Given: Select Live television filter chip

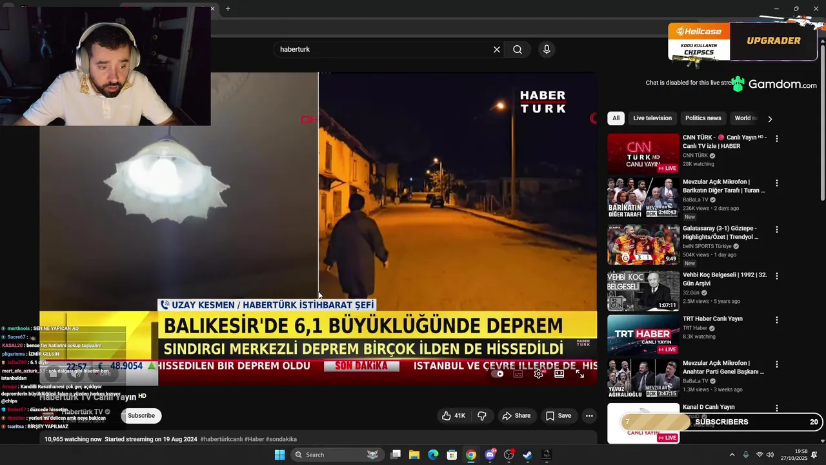Looking at the screenshot, I should pos(652,118).
